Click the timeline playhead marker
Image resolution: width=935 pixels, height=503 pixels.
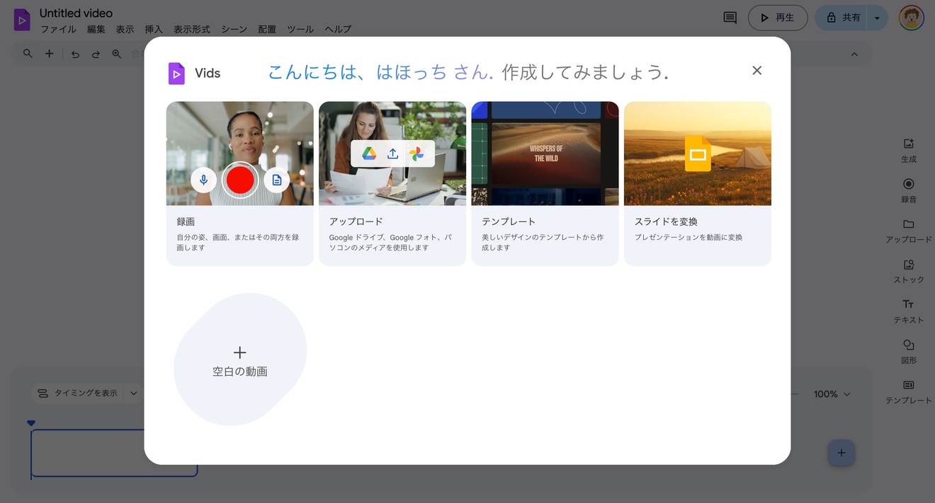pos(31,423)
